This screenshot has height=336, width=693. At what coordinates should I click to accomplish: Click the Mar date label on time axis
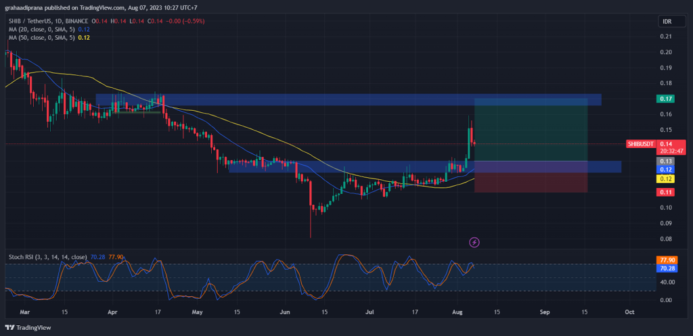tap(25, 312)
